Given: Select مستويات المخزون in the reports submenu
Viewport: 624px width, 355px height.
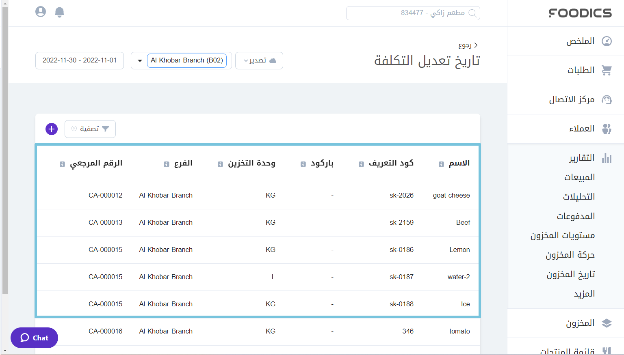Looking at the screenshot, I should 562,235.
